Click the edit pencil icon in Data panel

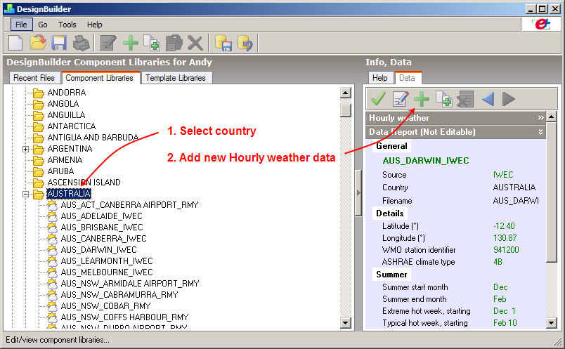[x=400, y=99]
